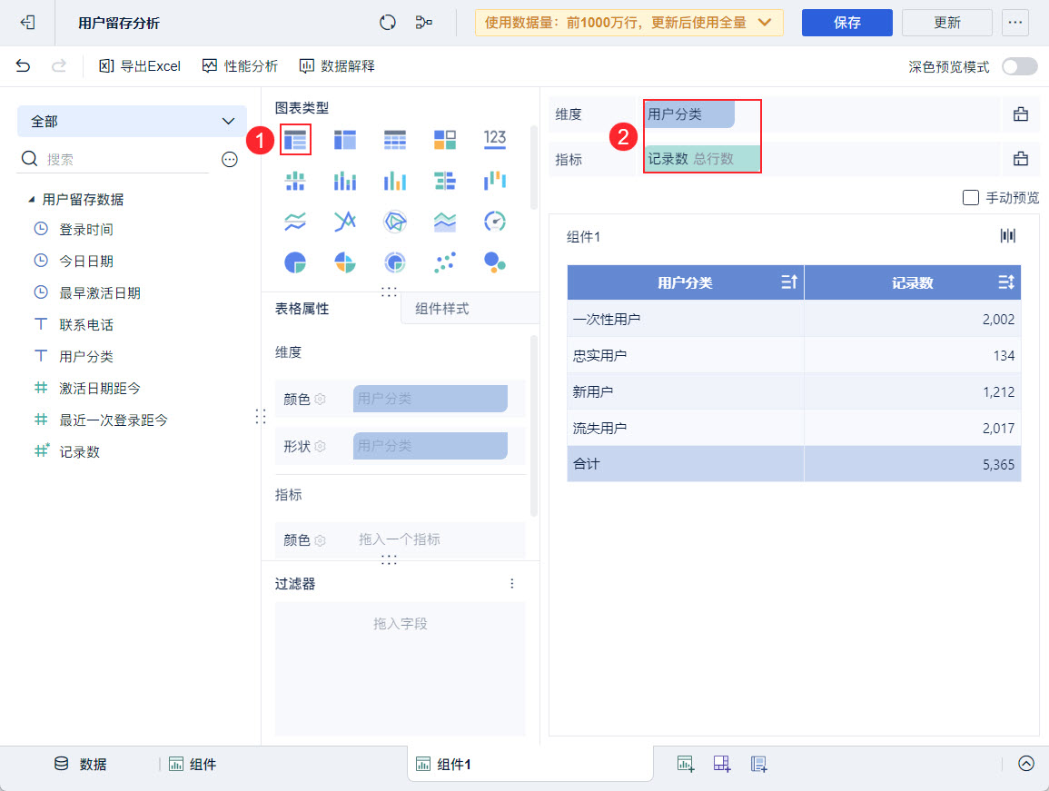Click the redo arrow
The height and width of the screenshot is (791, 1049).
point(59,65)
